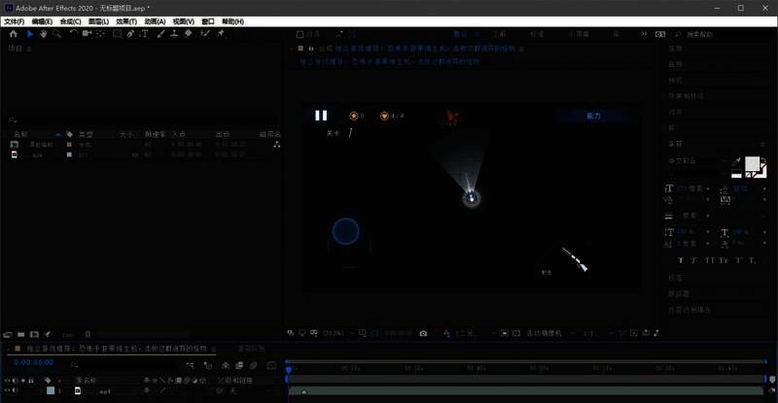This screenshot has width=778, height=403.
Task: Open the 效果(T) menu
Action: click(126, 20)
